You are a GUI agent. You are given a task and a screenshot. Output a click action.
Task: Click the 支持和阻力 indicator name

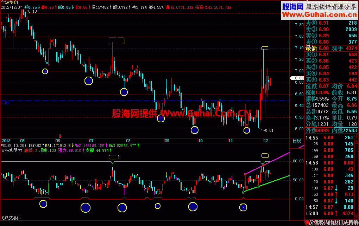[12, 150]
